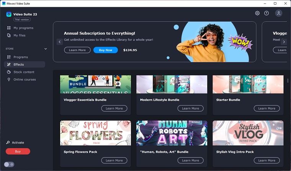The height and width of the screenshot is (171, 291).
Task: Click the Online courses lightbulb icon
Action: click(x=9, y=79)
